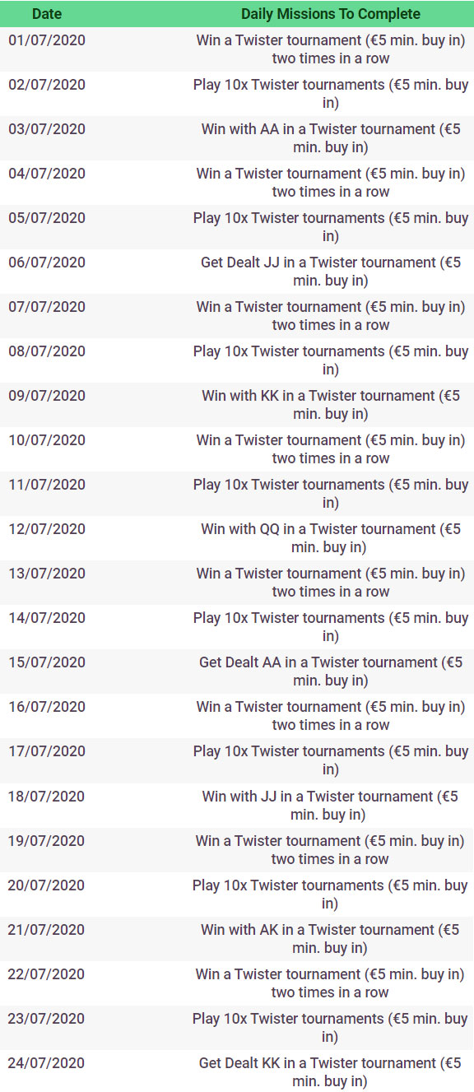474x1092 pixels.
Task: Select the 02/07/2020 date cell
Action: coord(47,85)
